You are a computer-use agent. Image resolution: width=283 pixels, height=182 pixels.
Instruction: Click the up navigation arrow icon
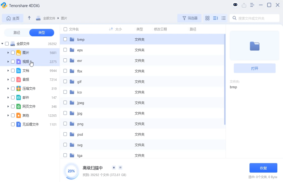point(29,18)
